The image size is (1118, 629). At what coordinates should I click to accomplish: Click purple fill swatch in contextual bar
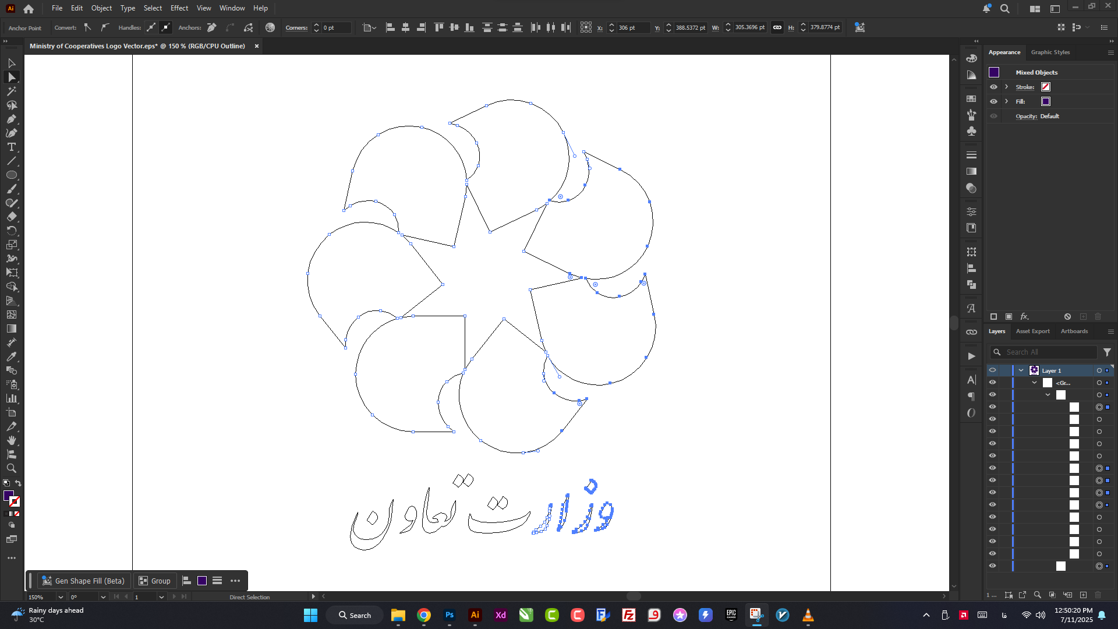point(202,581)
